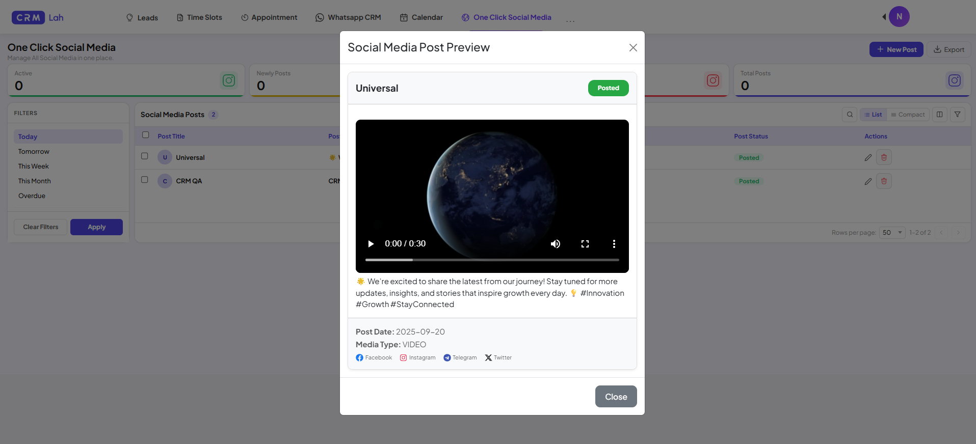The image size is (976, 444).
Task: Filter posts by Overdue
Action: (32, 196)
